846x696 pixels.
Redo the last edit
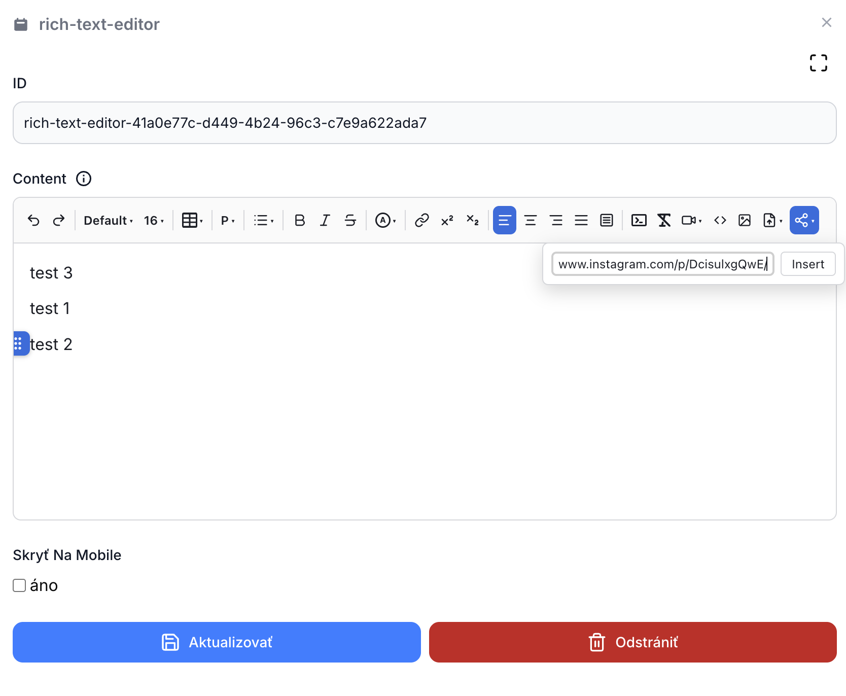coord(59,220)
